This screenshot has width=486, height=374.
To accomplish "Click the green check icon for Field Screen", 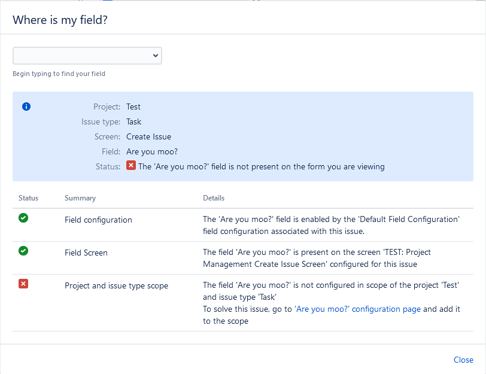I will (23, 251).
